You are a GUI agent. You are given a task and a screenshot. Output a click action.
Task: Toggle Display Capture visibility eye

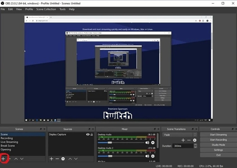coord(88,135)
